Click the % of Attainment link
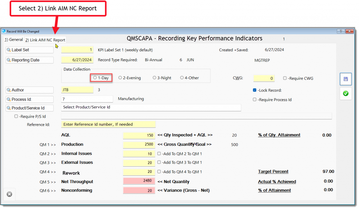Image resolution: width=359 pixels, height=209 pixels. pyautogui.click(x=274, y=190)
